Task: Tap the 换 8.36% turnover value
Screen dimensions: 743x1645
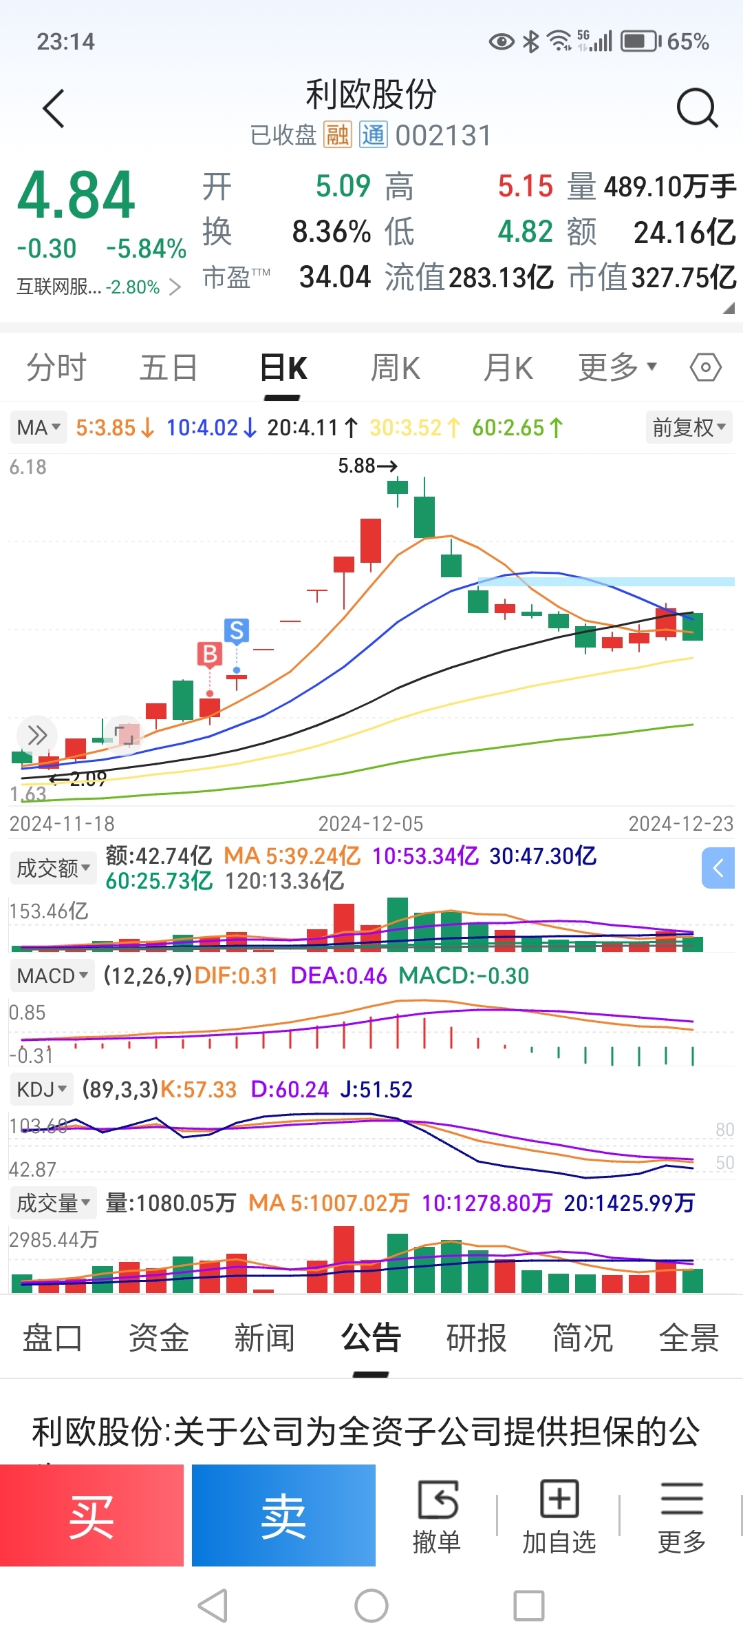Action: coord(287,232)
